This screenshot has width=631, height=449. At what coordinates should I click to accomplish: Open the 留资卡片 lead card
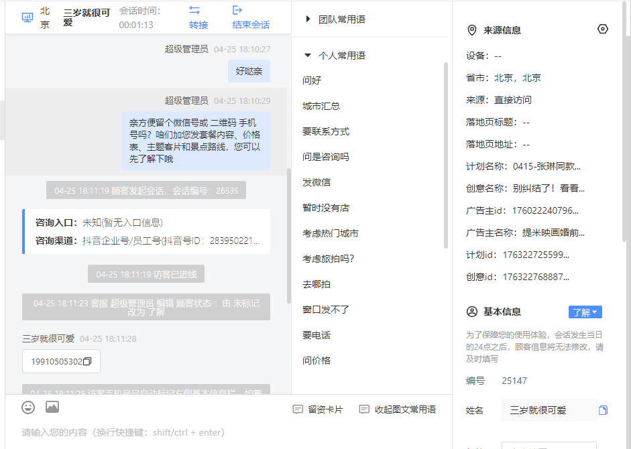318,409
